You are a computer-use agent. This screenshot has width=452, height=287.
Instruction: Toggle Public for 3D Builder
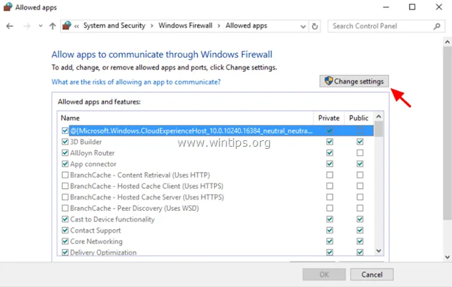[359, 142]
